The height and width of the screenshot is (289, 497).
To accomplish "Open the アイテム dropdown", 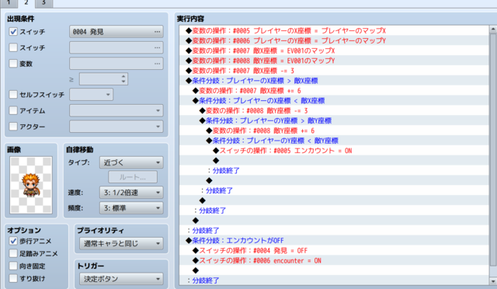I will pyautogui.click(x=116, y=110).
